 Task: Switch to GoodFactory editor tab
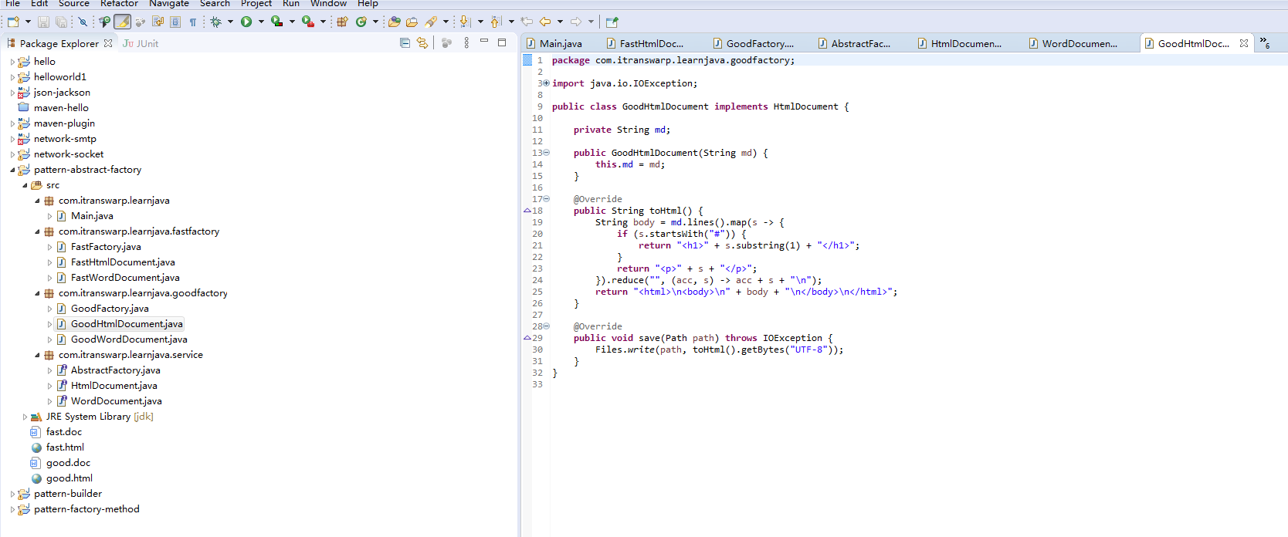tap(754, 44)
